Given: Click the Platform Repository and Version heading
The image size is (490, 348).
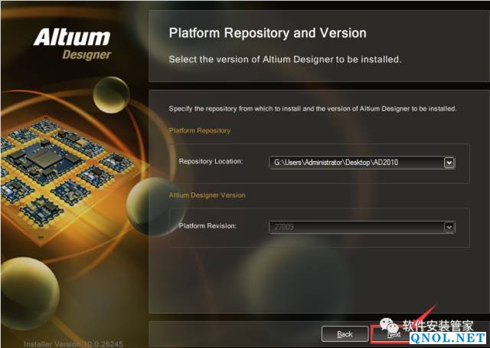Looking at the screenshot, I should coord(267,34).
